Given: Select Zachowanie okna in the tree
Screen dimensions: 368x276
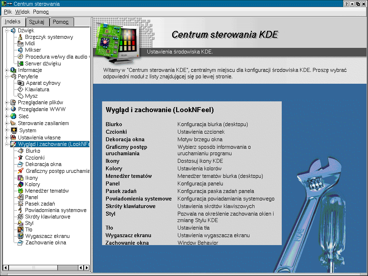Looking at the screenshot, I should (x=46, y=243).
